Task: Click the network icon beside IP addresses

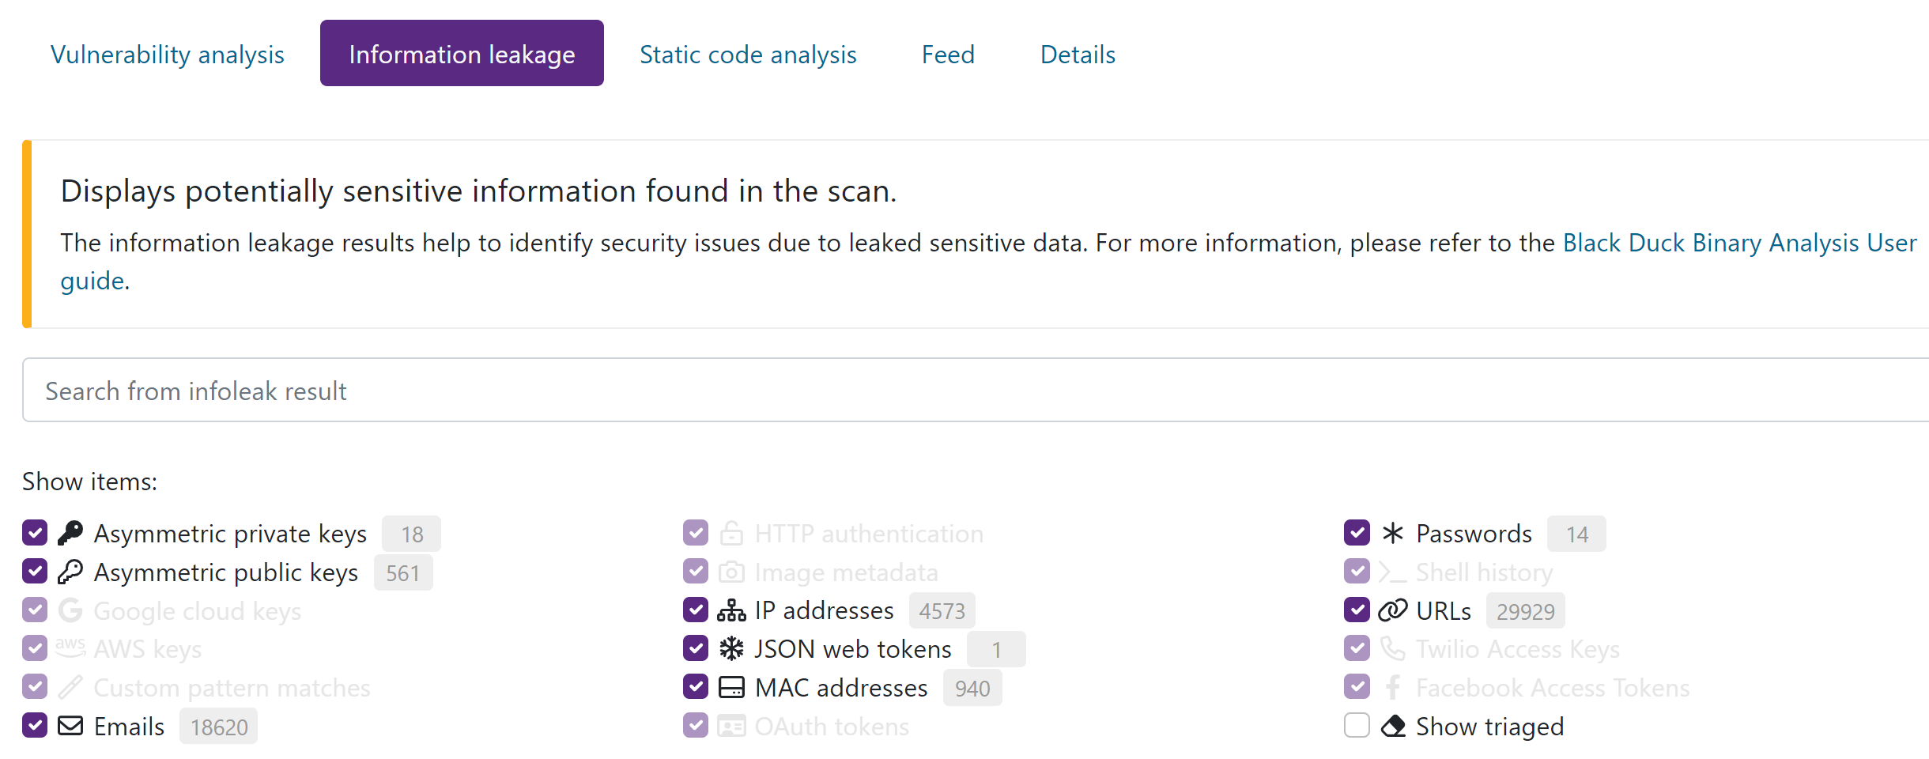Action: point(731,610)
